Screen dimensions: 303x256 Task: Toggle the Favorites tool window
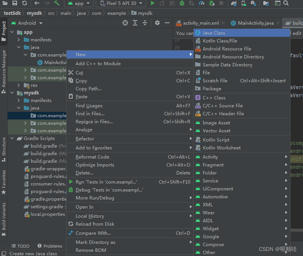click(4, 178)
